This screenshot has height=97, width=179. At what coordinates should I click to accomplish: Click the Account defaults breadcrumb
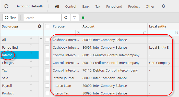pos(30,6)
